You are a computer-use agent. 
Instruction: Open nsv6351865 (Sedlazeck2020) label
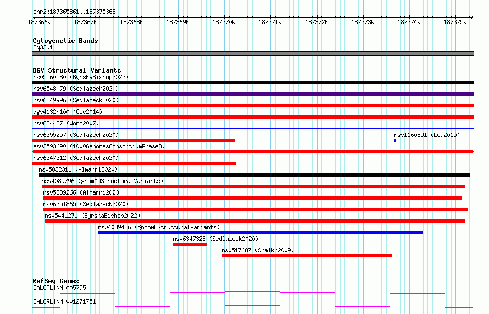pyautogui.click(x=86, y=204)
